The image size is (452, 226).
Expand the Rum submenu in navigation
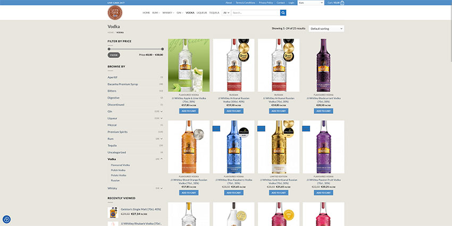(x=156, y=12)
